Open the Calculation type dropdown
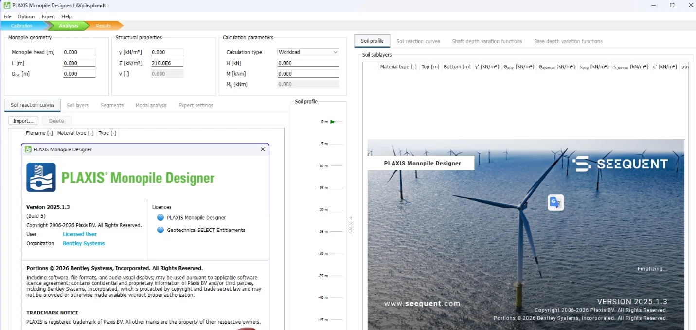696x330 pixels. (x=308, y=52)
